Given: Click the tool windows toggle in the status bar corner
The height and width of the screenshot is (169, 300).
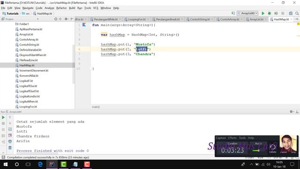Looking at the screenshot, I should pos(3,157).
